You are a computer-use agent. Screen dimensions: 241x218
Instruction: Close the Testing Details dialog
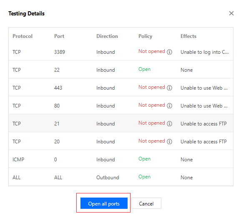click(231, 13)
